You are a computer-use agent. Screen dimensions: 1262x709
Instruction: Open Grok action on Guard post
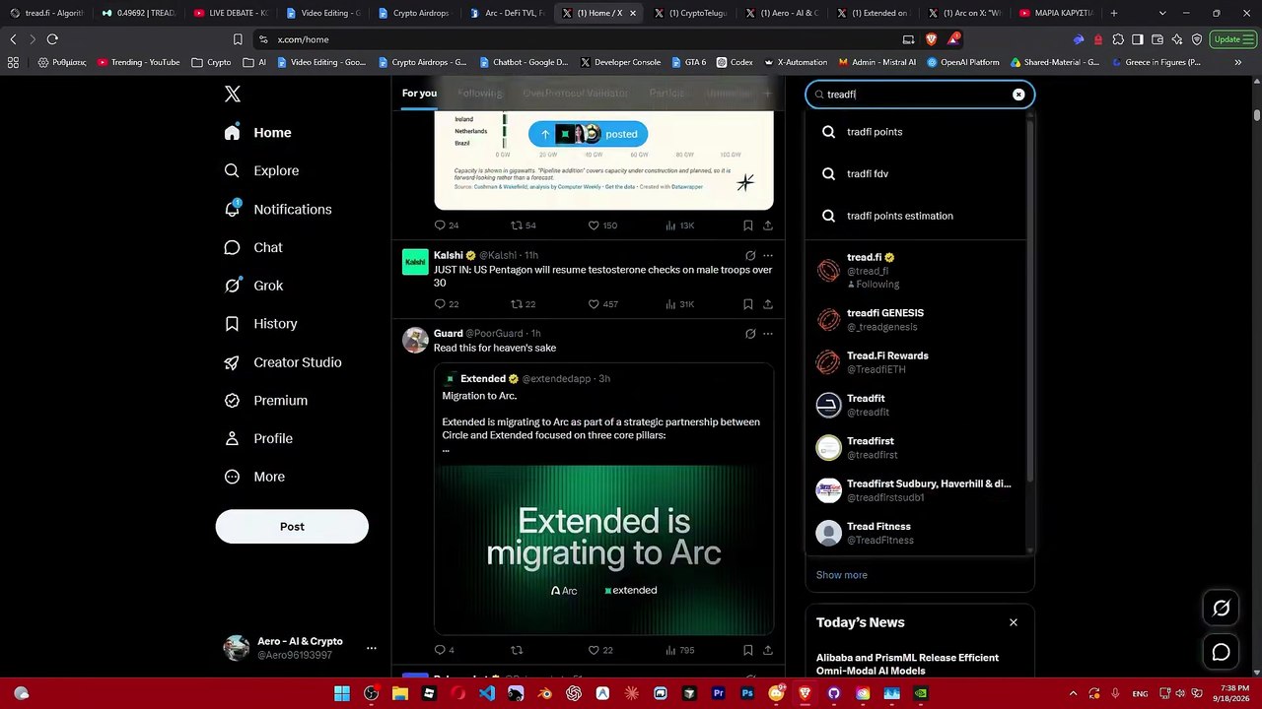click(x=750, y=334)
